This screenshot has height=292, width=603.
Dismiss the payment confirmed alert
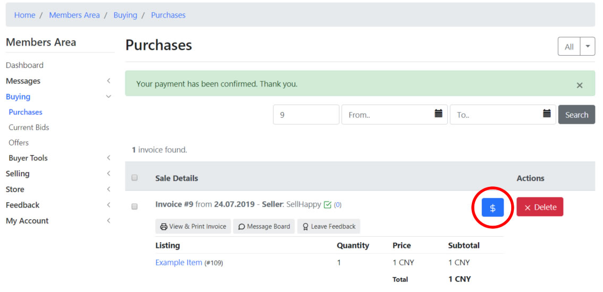(x=580, y=85)
